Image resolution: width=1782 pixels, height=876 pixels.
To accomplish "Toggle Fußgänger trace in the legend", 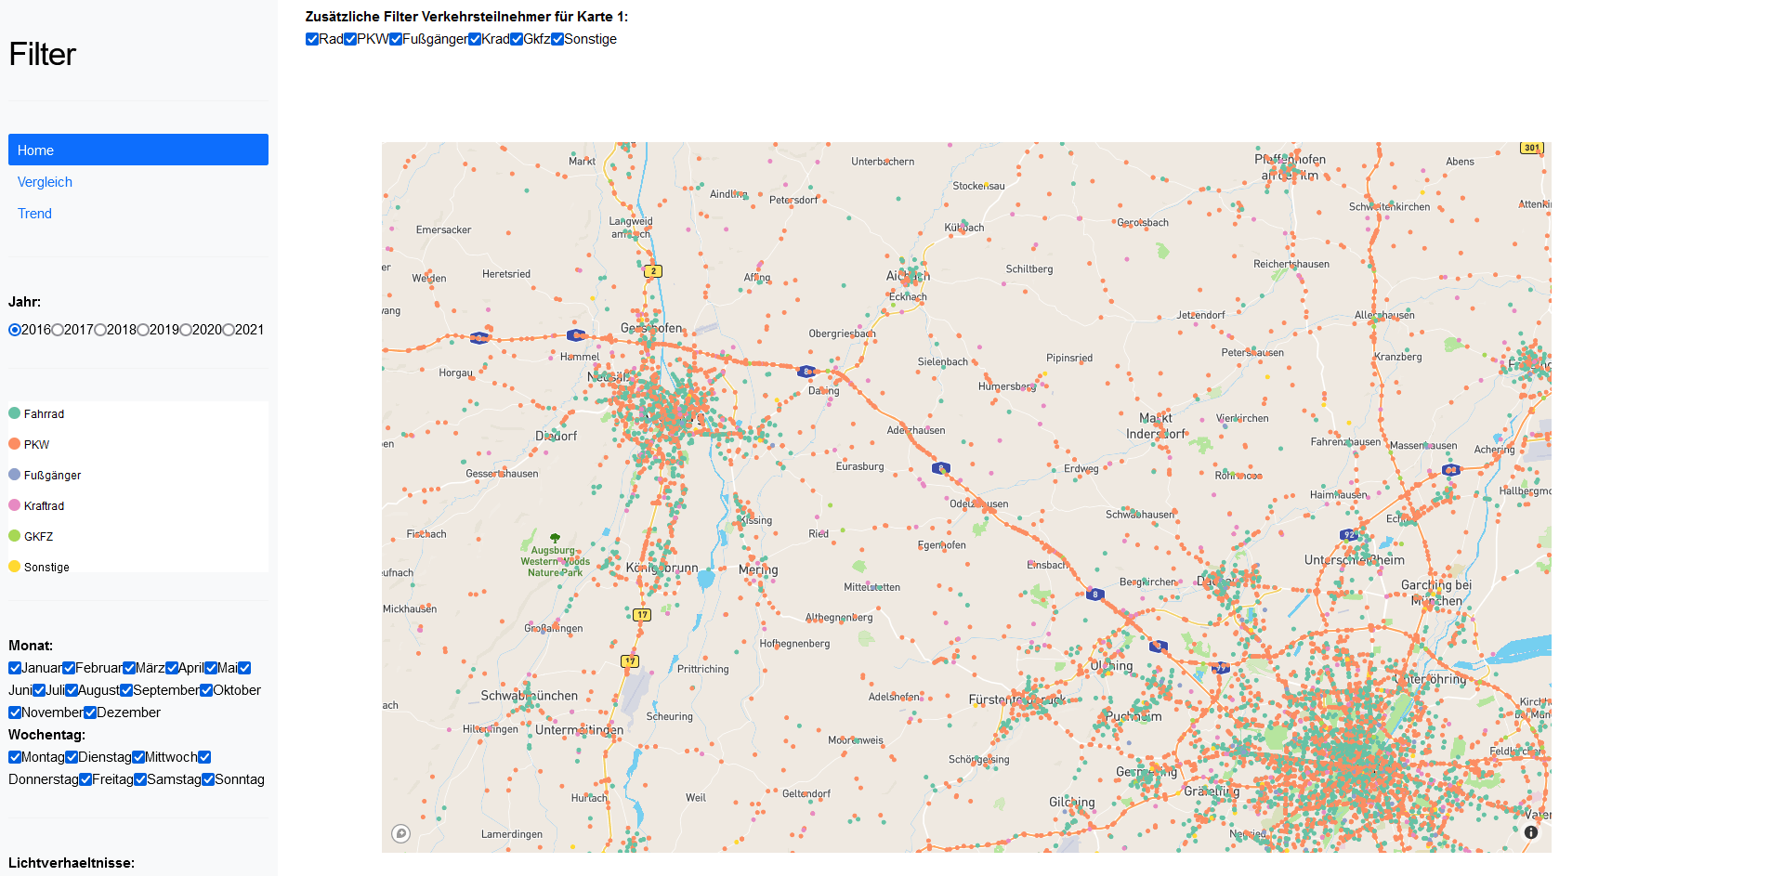I will click(46, 475).
